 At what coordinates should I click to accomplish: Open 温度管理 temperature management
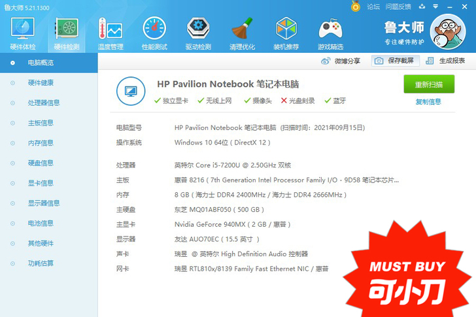(110, 34)
